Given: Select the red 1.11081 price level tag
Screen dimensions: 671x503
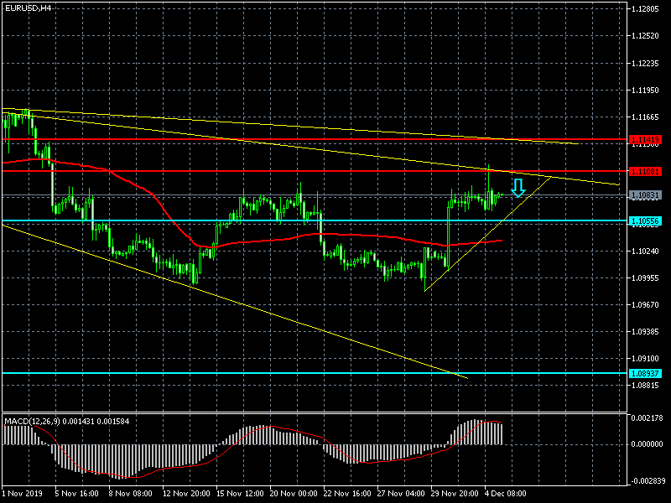Looking at the screenshot, I should click(x=645, y=171).
